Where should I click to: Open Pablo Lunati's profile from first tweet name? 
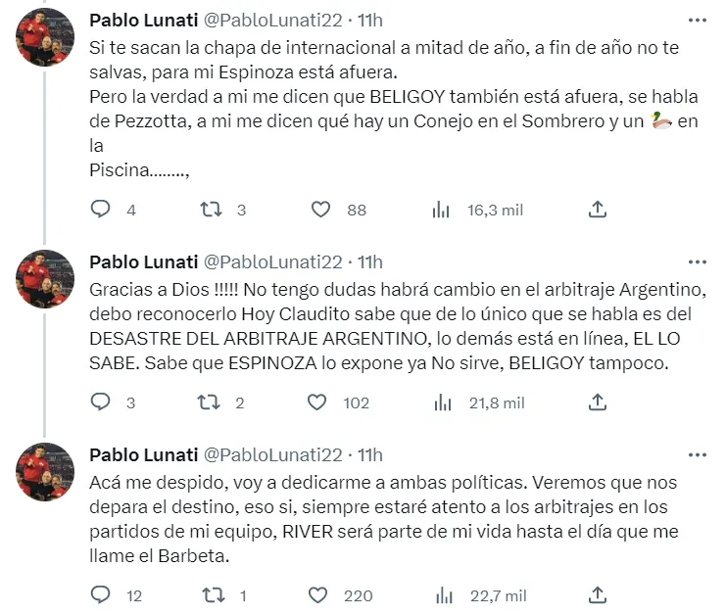141,20
